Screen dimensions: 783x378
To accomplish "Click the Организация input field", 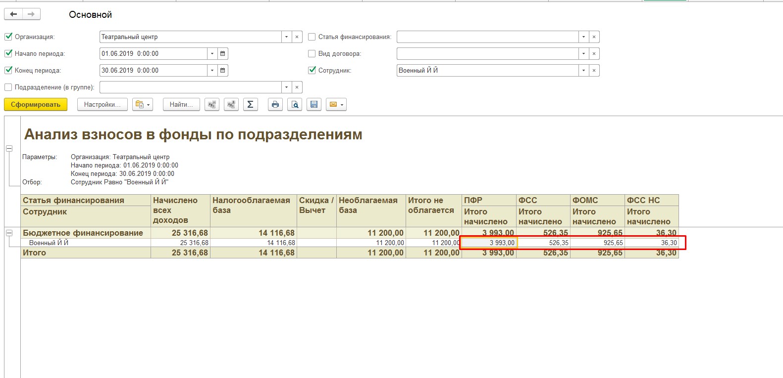I will 190,37.
